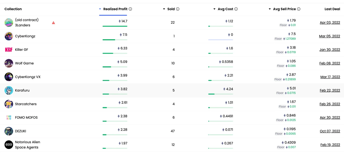Screen dimensions: 344x154
Task: Click the CyberKongz collection avatar
Action: 9,36
